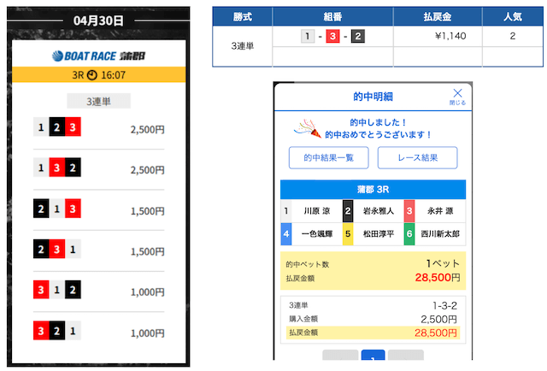The width and height of the screenshot is (547, 371).
Task: Click the 04月30日 date header
Action: pyautogui.click(x=98, y=21)
